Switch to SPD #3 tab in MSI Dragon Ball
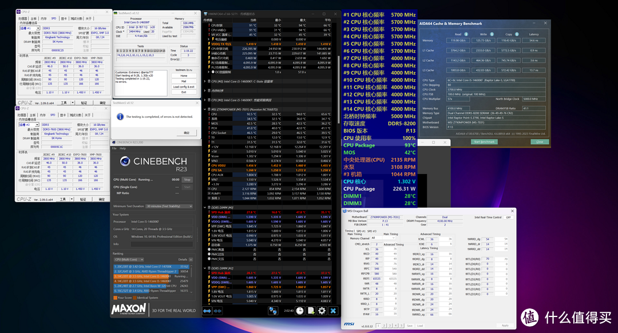This screenshot has width=618, height=333. point(372,231)
